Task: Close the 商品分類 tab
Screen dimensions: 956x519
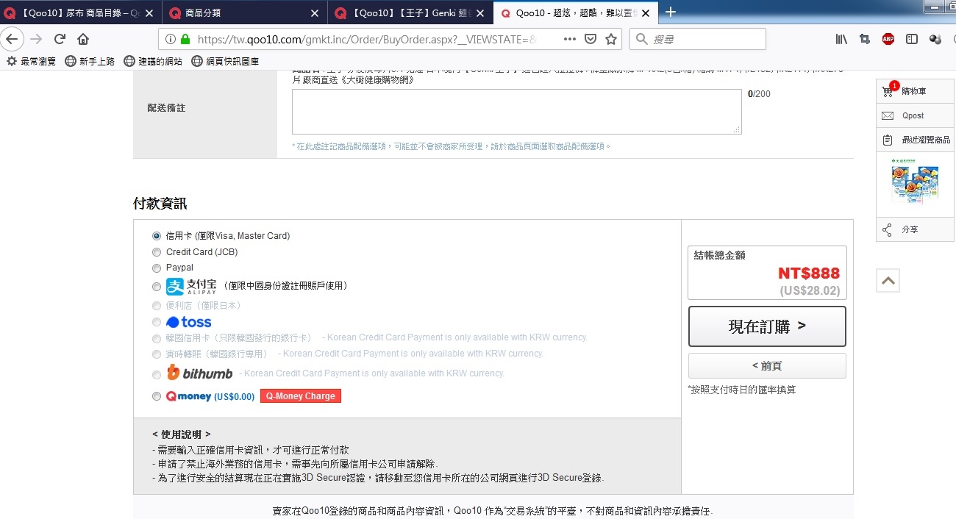Action: pyautogui.click(x=315, y=13)
